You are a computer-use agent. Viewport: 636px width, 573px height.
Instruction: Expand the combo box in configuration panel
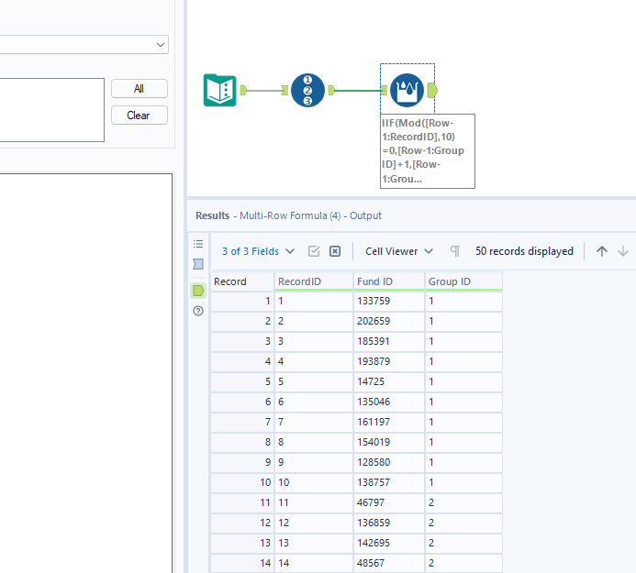pos(162,44)
